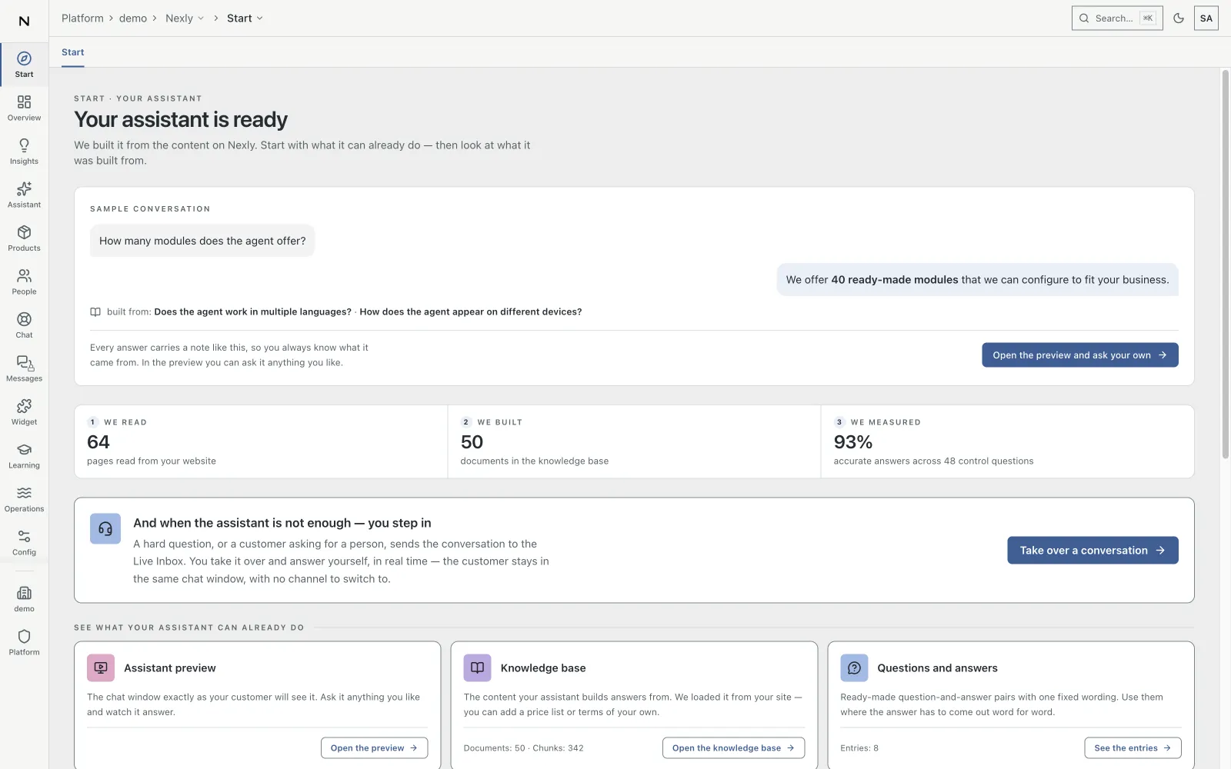Select the Start tab
This screenshot has width=1231, height=769.
coord(73,52)
